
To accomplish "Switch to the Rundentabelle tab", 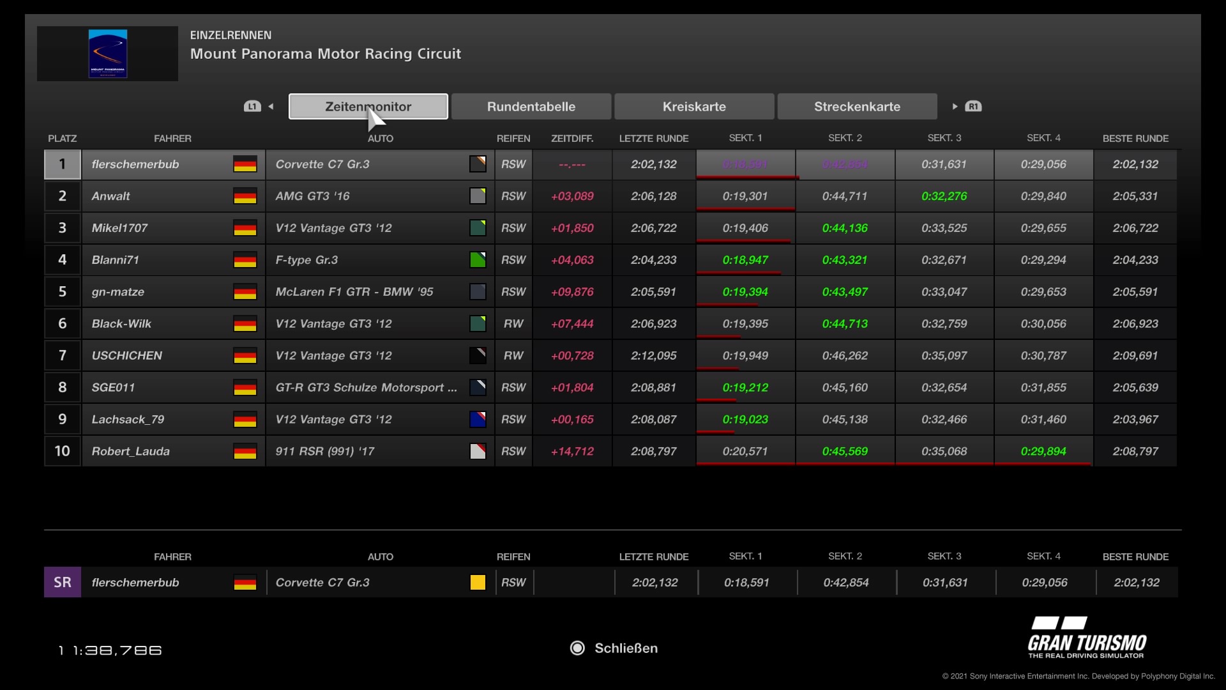I will (x=531, y=107).
